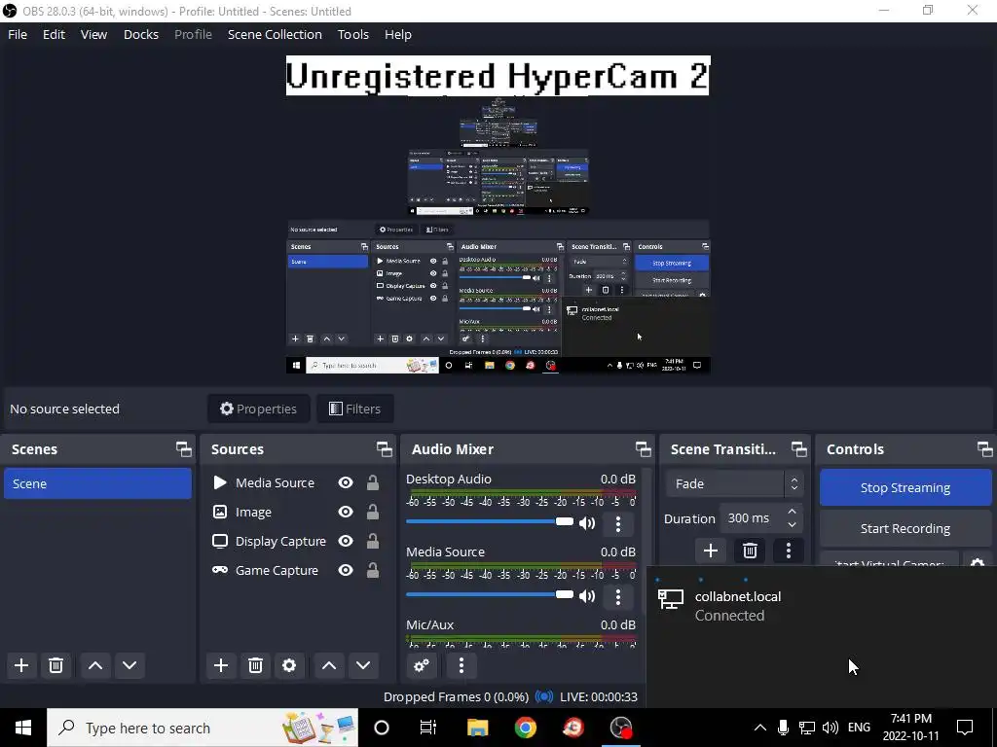Undock the Scenes panel

[x=184, y=449]
